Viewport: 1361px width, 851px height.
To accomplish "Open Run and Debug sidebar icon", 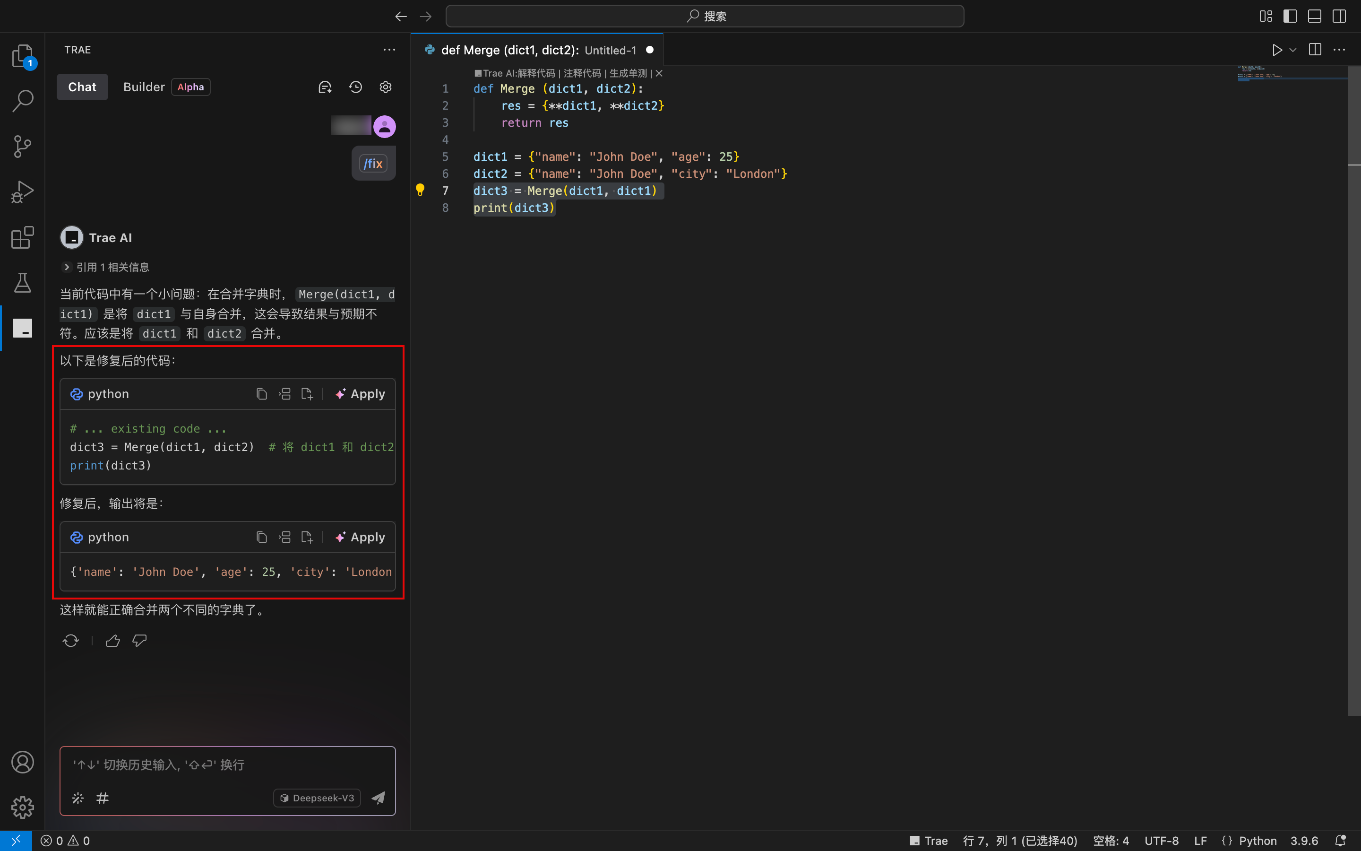I will tap(23, 192).
